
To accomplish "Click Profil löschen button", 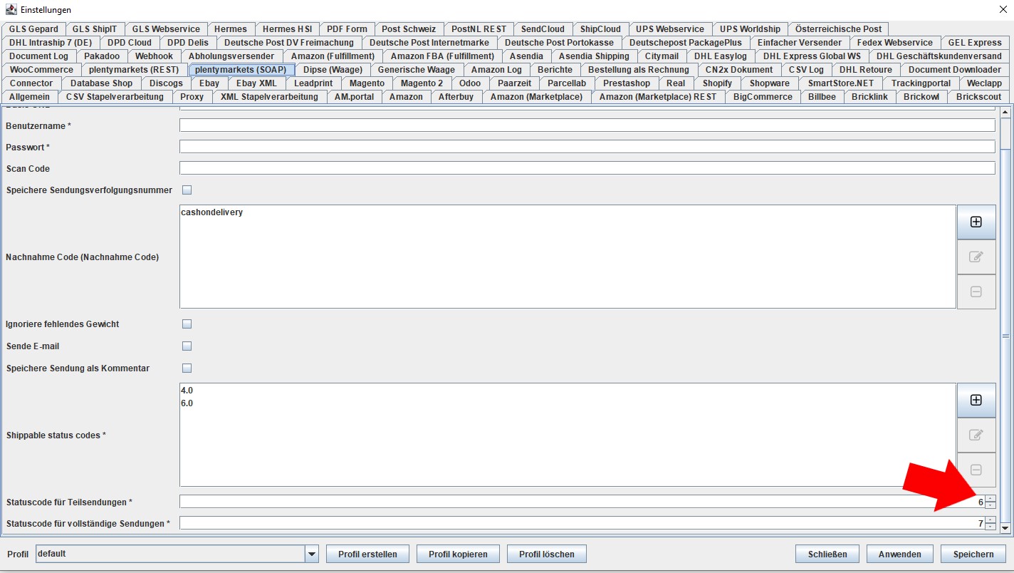I will click(546, 554).
